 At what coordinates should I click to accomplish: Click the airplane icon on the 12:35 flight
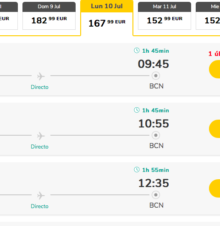point(41,195)
